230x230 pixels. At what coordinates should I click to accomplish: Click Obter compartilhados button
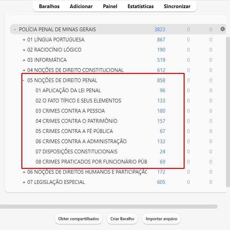(x=79, y=219)
